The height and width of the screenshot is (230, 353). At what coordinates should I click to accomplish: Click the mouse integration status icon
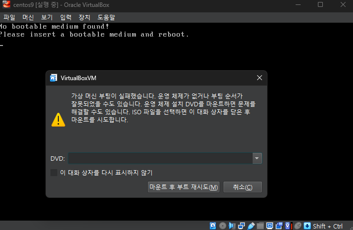pos(298,226)
